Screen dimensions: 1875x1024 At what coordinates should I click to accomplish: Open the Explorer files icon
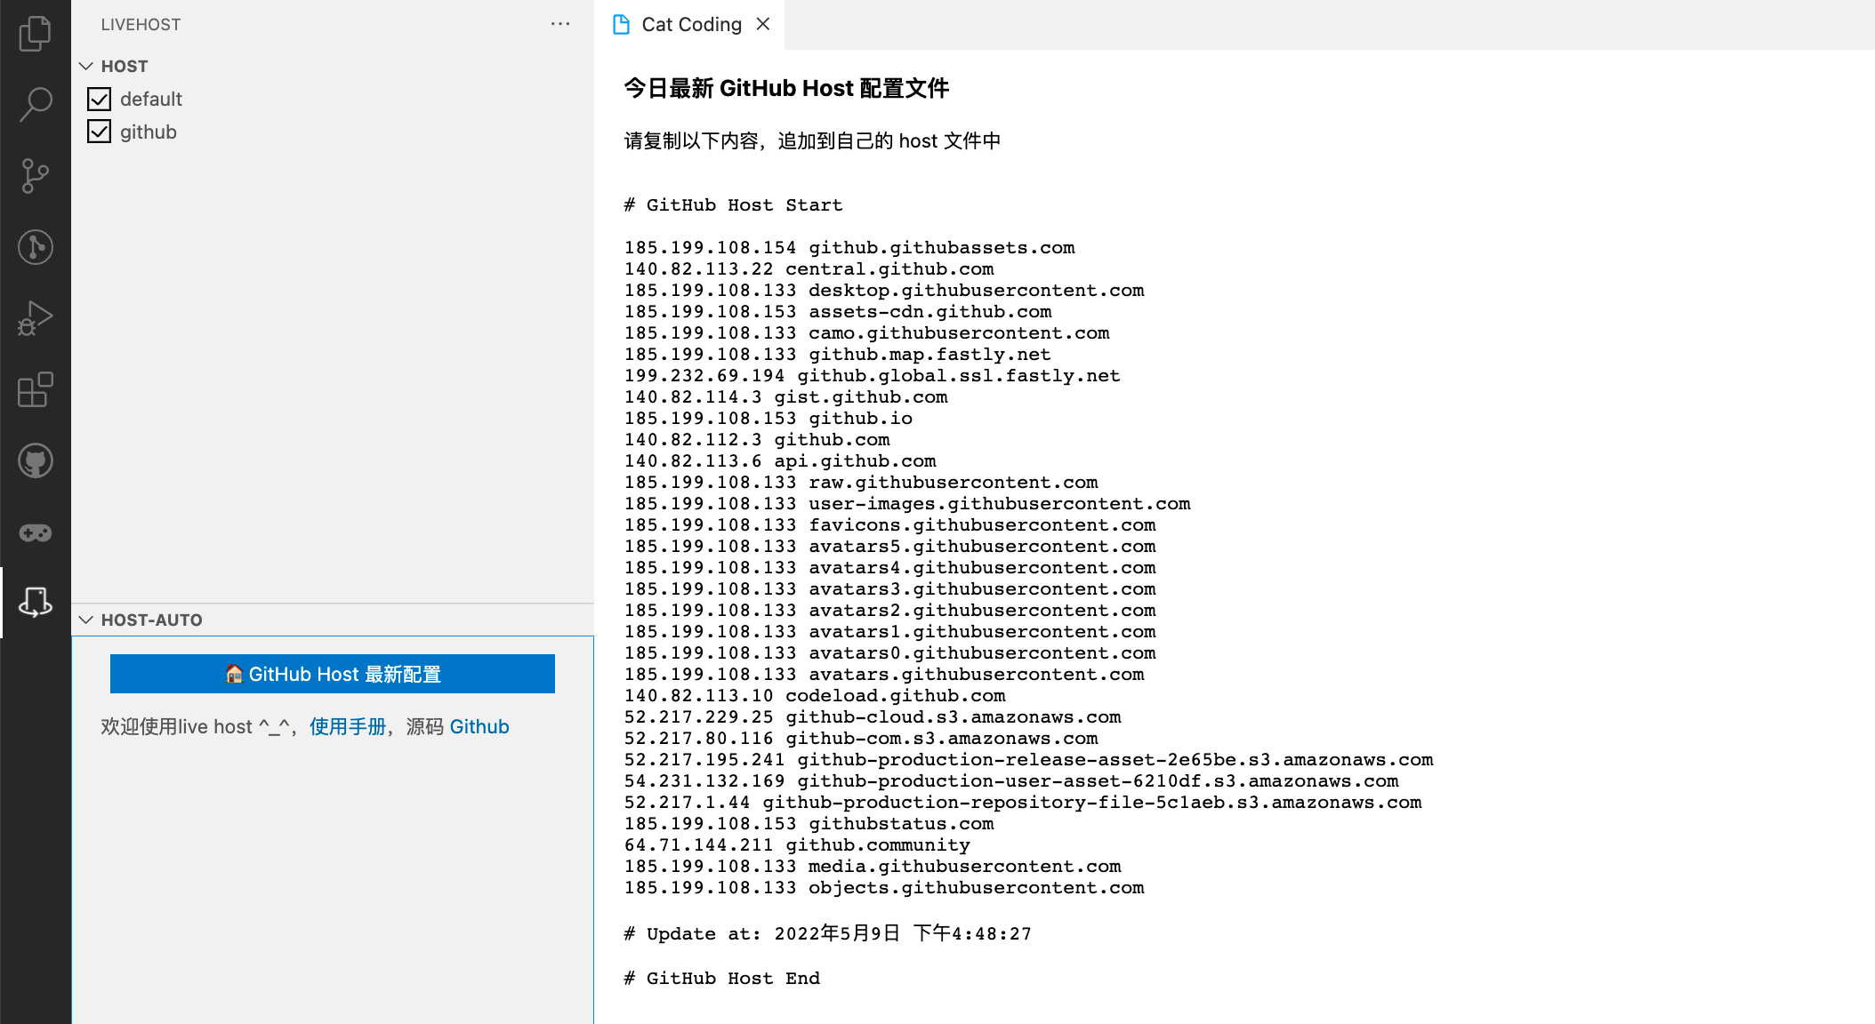[x=35, y=34]
